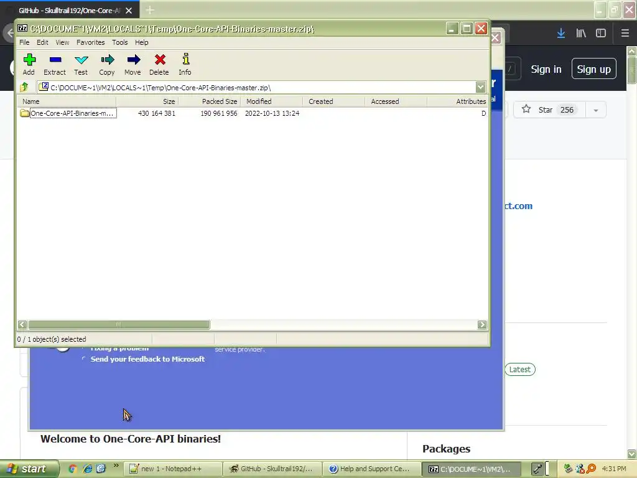This screenshot has height=478, width=637.
Task: Open the Edit menu
Action: coord(42,42)
